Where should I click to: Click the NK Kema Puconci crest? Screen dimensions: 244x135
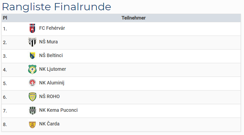tap(33, 110)
